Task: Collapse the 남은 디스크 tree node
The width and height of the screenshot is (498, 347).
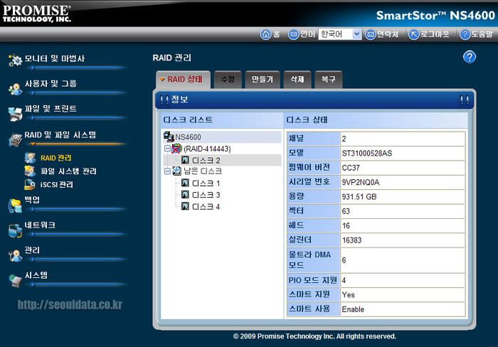Action: 167,171
